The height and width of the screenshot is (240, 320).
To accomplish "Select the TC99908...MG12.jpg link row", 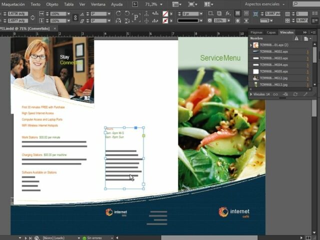I will click(x=280, y=77).
